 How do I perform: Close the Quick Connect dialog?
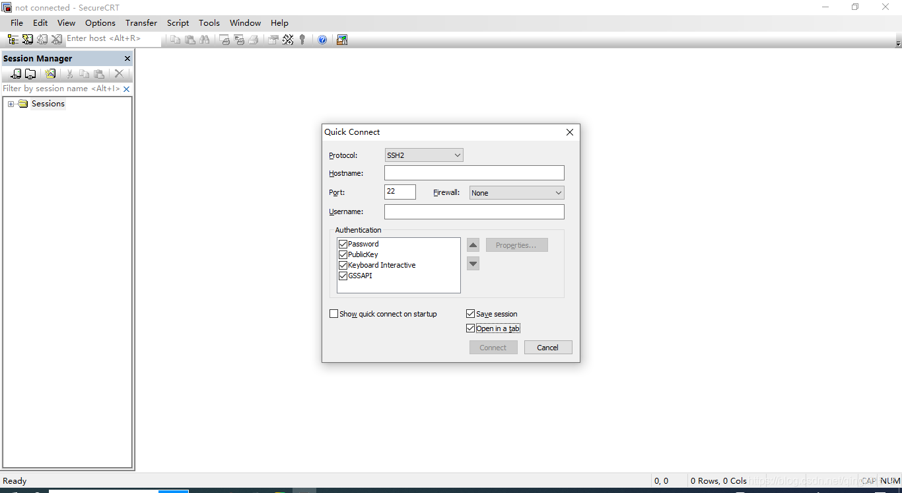[x=570, y=132]
